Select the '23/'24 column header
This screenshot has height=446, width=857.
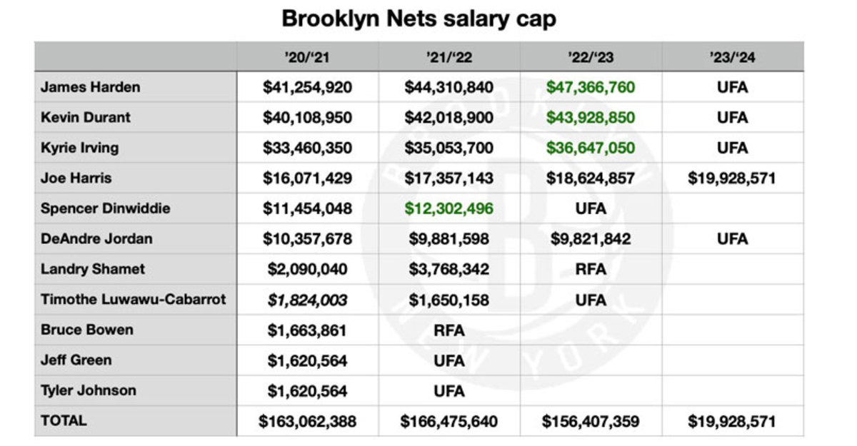tap(732, 56)
